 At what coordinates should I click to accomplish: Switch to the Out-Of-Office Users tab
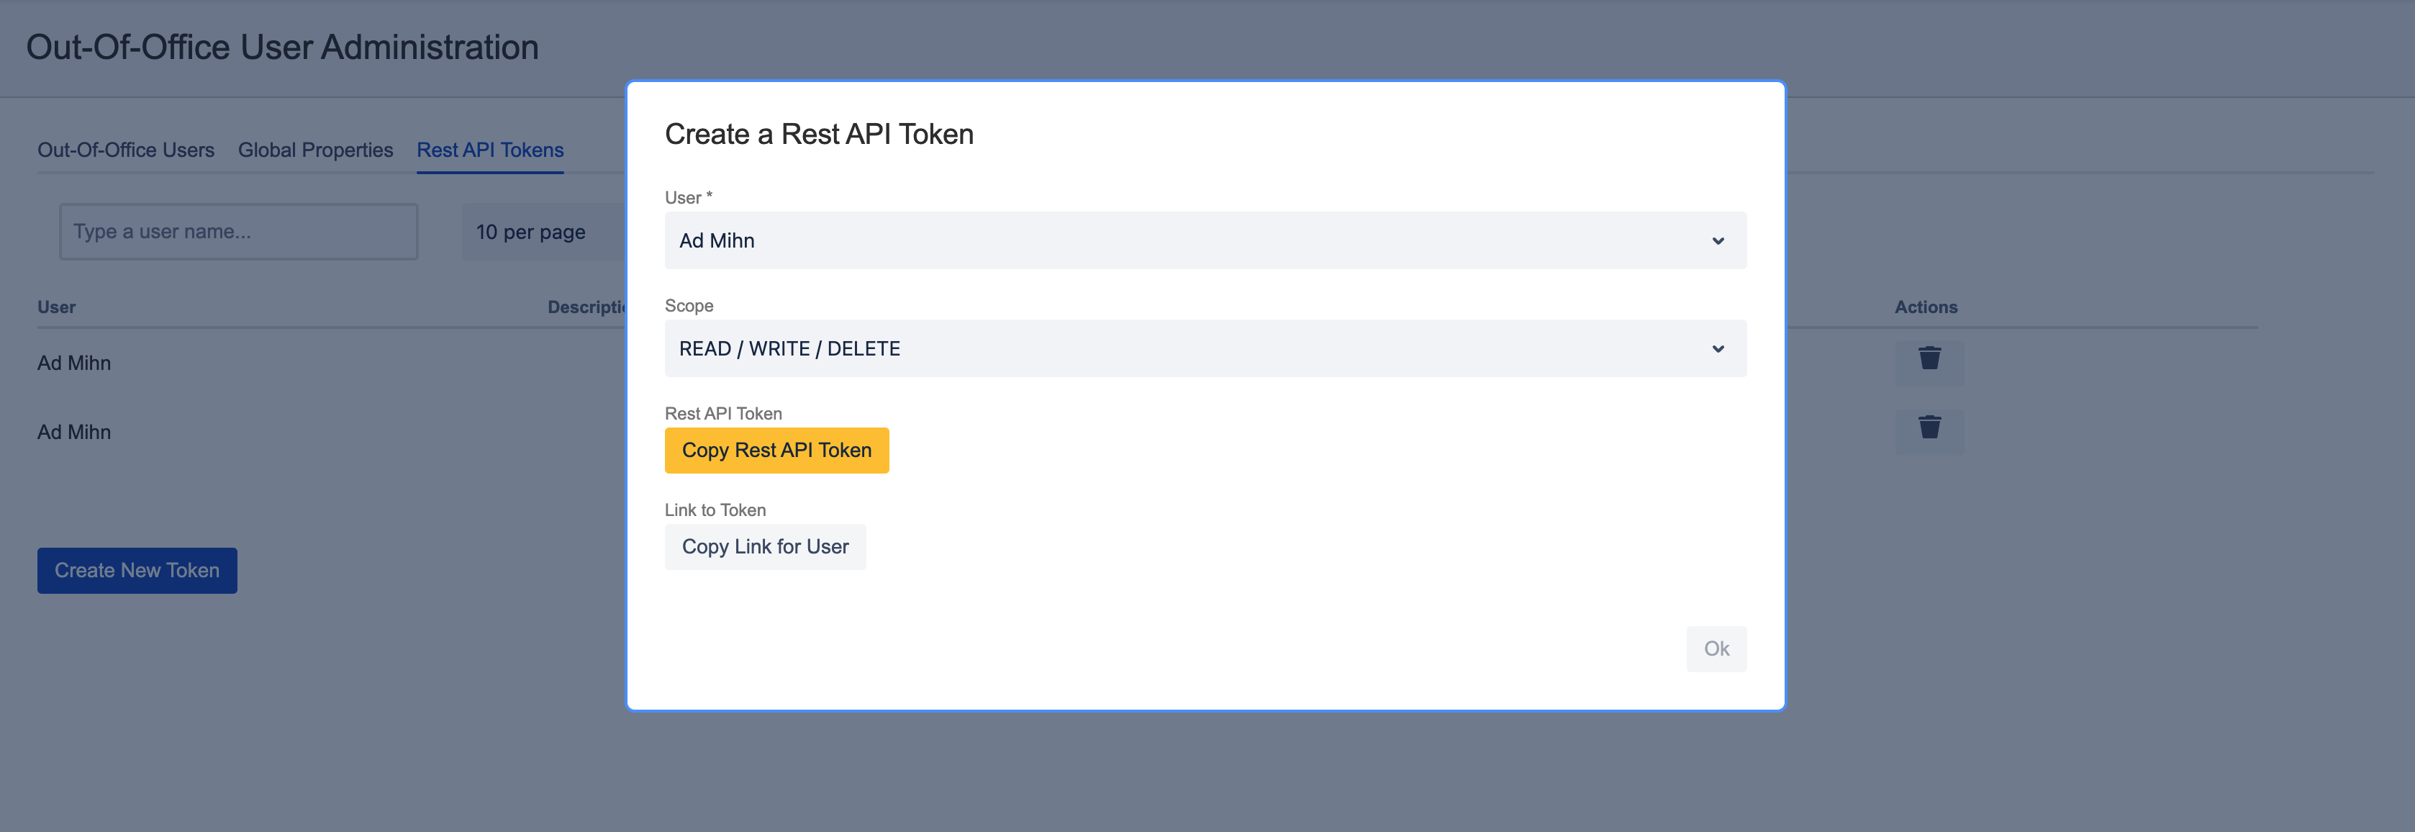click(x=126, y=150)
